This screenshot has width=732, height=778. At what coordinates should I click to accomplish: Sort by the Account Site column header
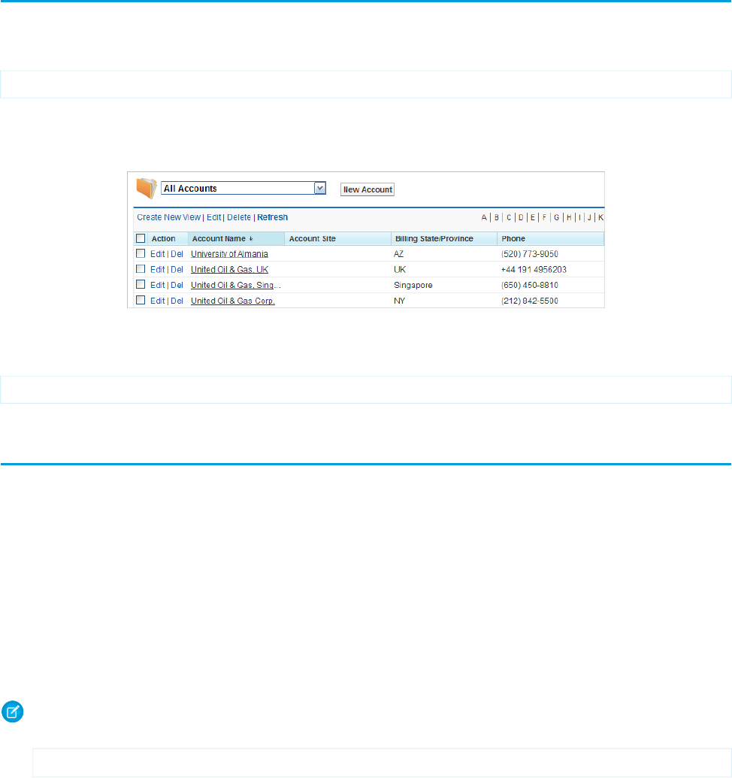coord(337,238)
